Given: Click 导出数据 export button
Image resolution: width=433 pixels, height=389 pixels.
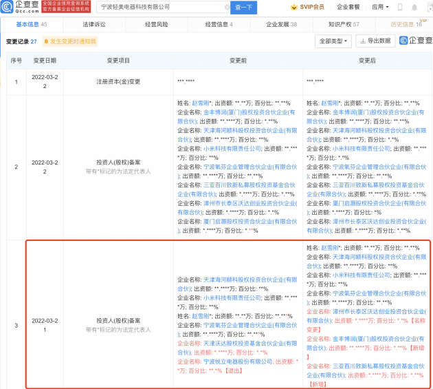Looking at the screenshot, I should tap(375, 41).
